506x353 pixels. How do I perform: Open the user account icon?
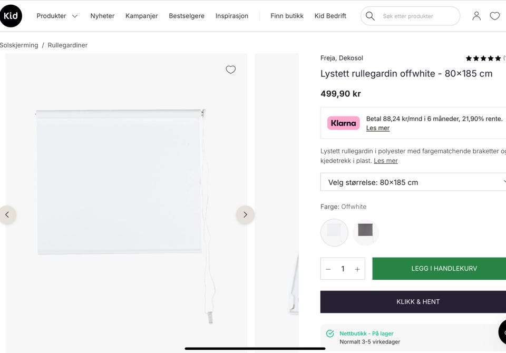[x=476, y=16]
